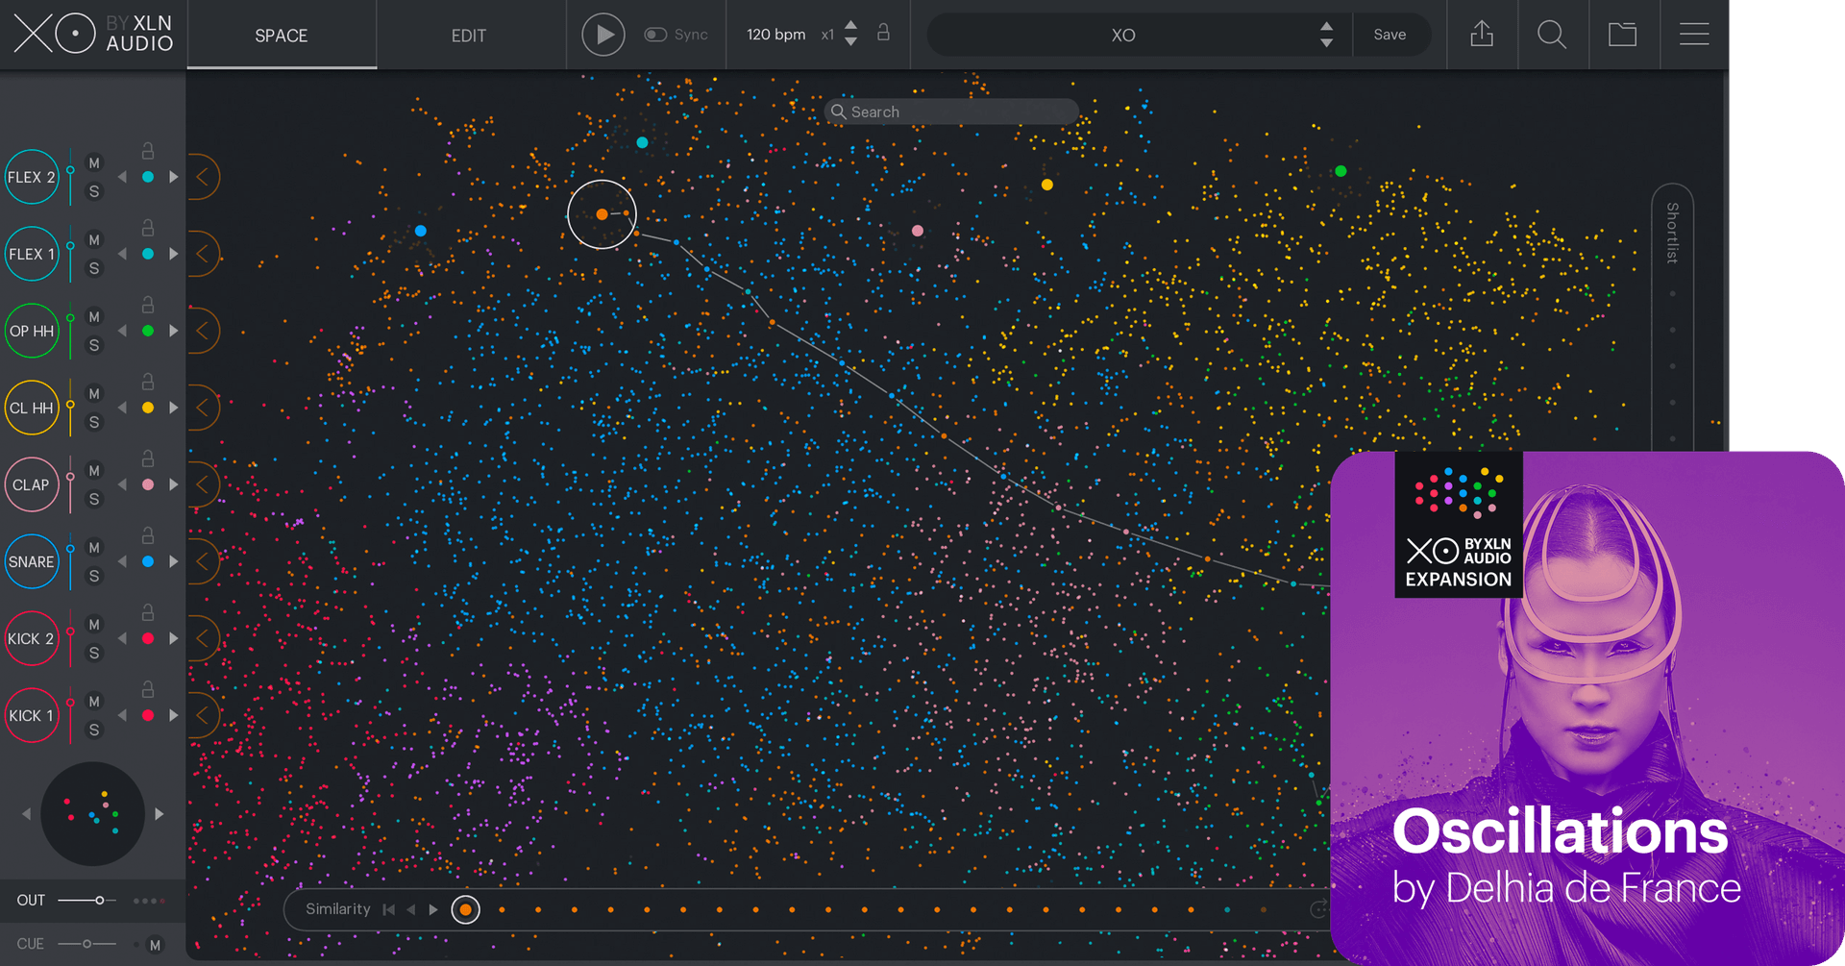This screenshot has height=966, width=1845.
Task: Select previous preset with up arrow
Action: 1326,27
